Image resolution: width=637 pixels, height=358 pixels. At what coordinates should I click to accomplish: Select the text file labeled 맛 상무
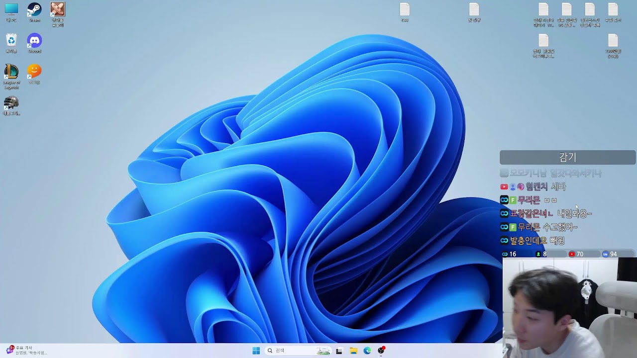click(474, 12)
